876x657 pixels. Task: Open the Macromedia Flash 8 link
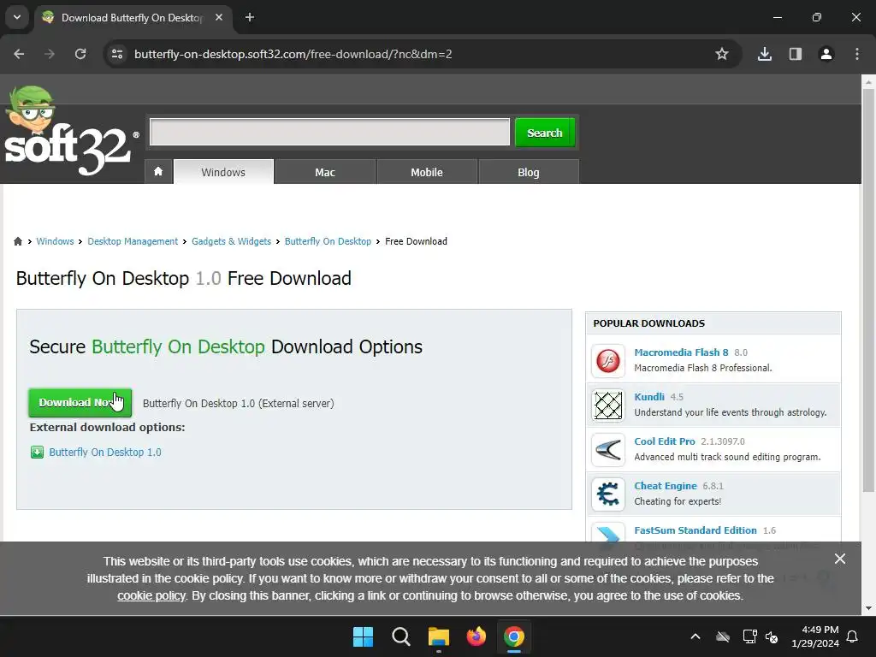[x=681, y=352]
